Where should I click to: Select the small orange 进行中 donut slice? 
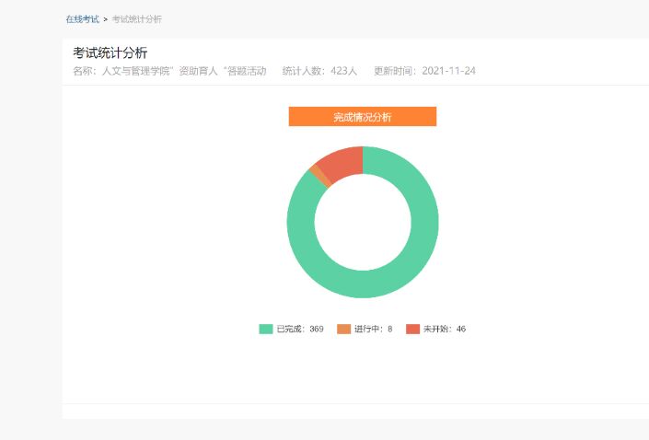(319, 173)
